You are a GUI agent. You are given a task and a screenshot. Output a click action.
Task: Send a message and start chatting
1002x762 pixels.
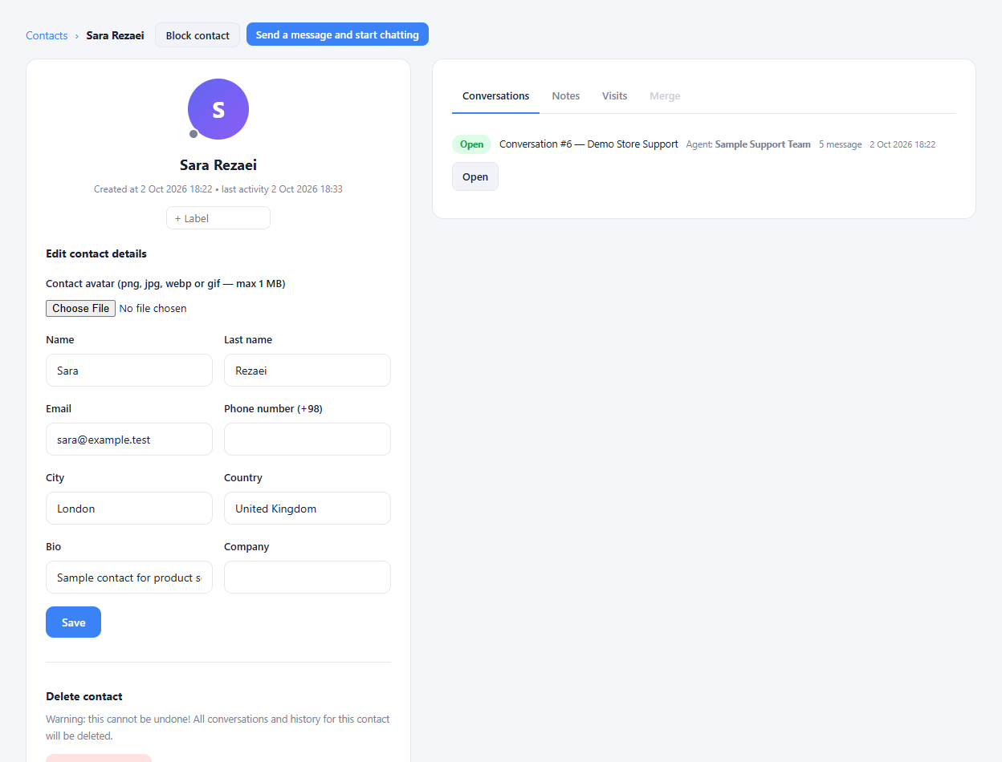coord(337,34)
